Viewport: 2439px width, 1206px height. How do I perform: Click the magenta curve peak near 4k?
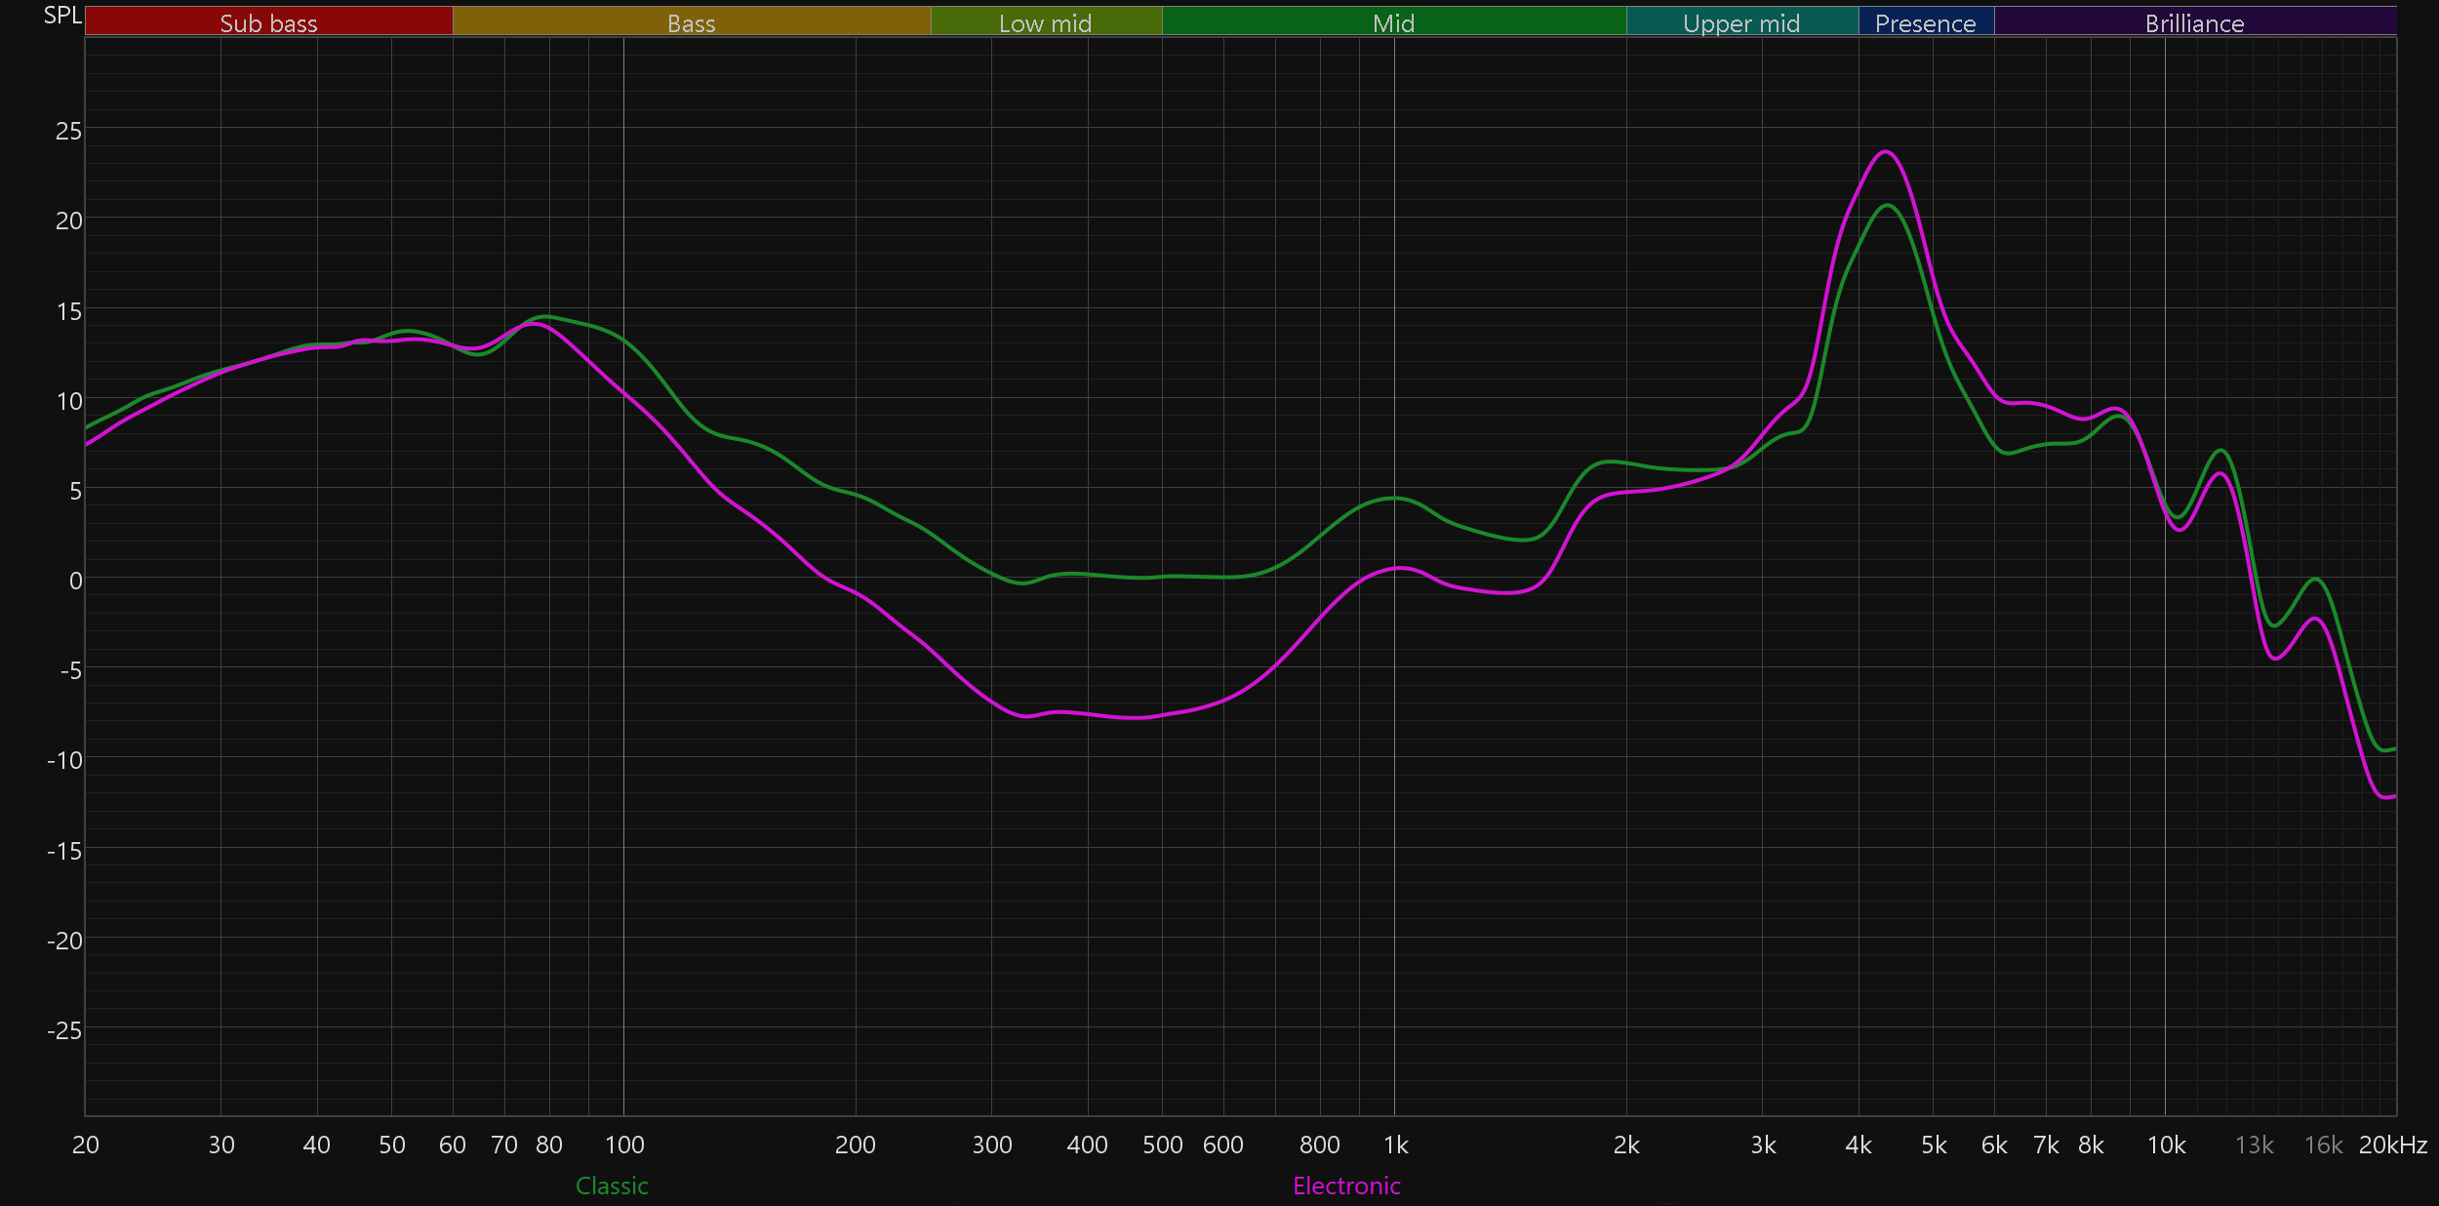1886,152
